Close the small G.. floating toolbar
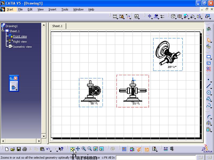Image resolution: width=214 pixels, height=160 pixels. 16,78
